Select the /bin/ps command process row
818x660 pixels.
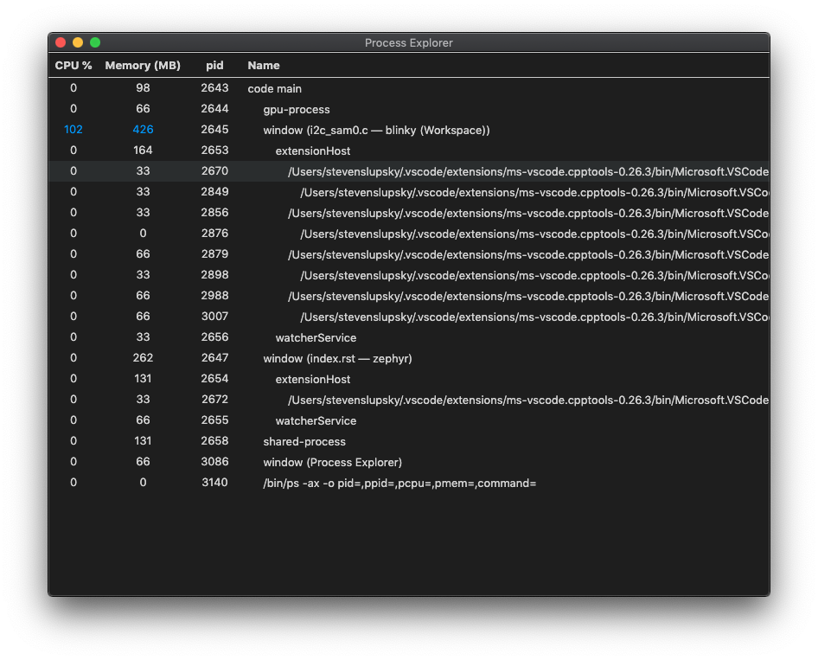click(x=398, y=483)
